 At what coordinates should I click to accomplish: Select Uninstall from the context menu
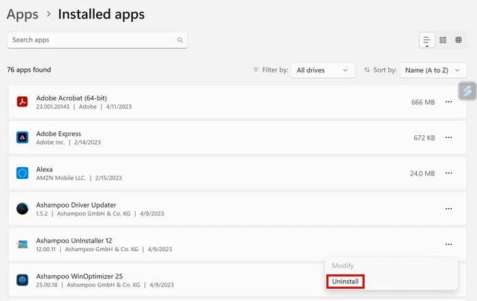coord(345,281)
